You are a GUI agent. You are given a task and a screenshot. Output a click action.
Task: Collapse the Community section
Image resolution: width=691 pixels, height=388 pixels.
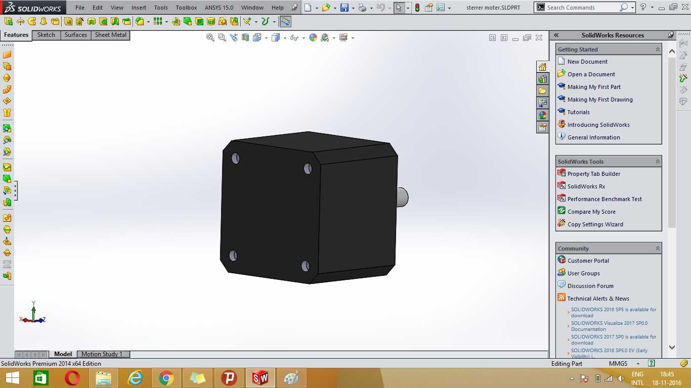click(x=658, y=249)
